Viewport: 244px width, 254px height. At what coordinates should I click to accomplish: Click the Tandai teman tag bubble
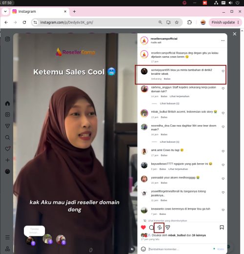pos(34,231)
